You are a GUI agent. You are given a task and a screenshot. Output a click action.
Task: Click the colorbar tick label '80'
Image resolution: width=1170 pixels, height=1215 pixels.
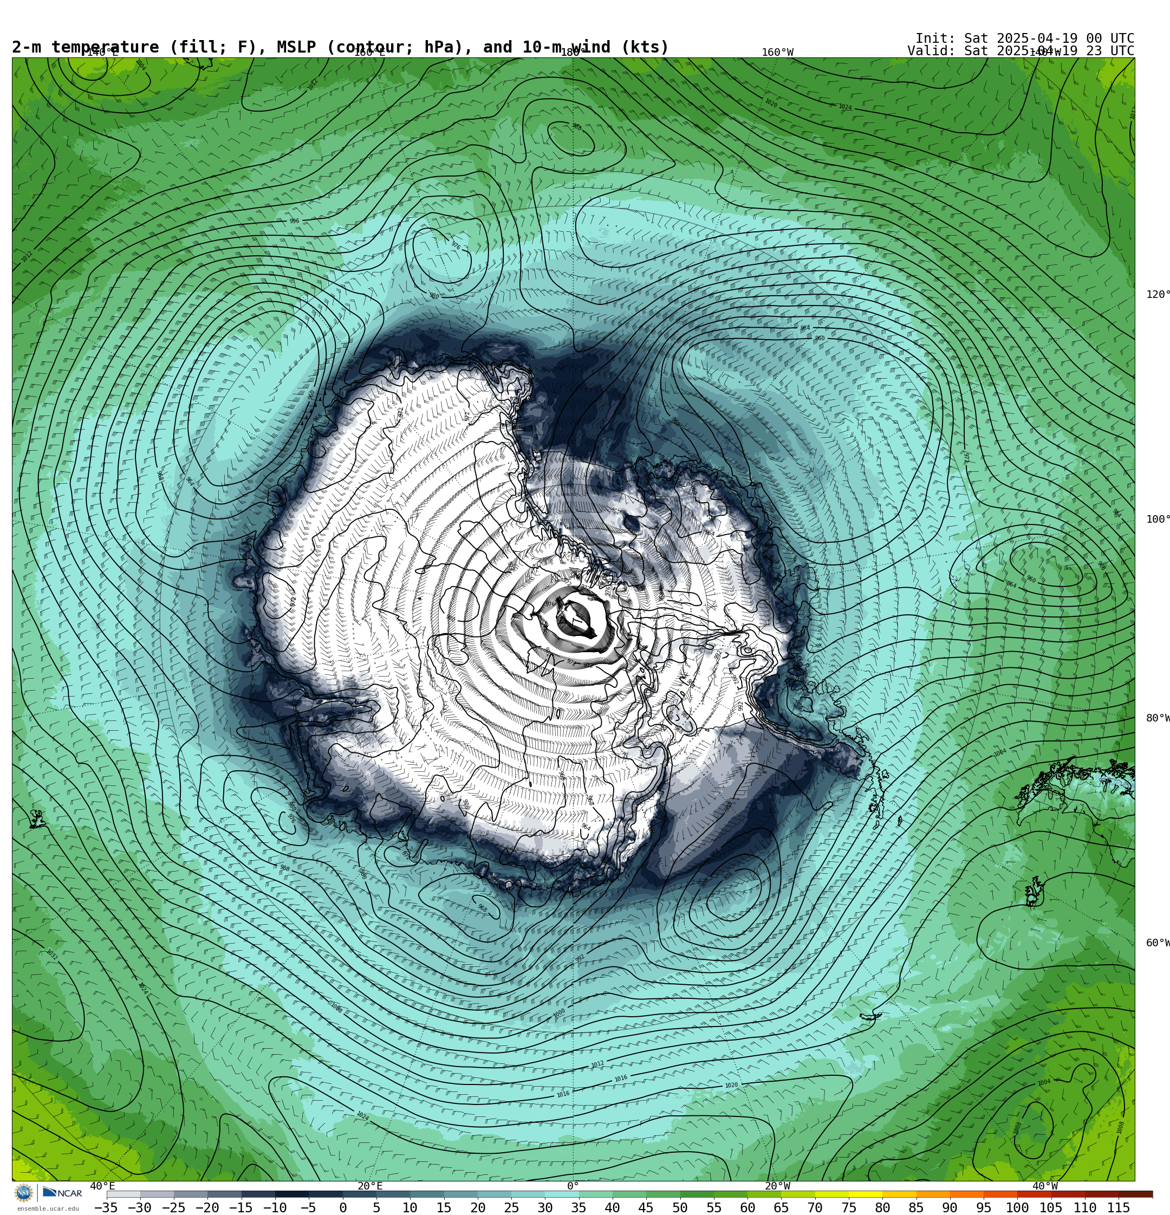pos(882,1208)
